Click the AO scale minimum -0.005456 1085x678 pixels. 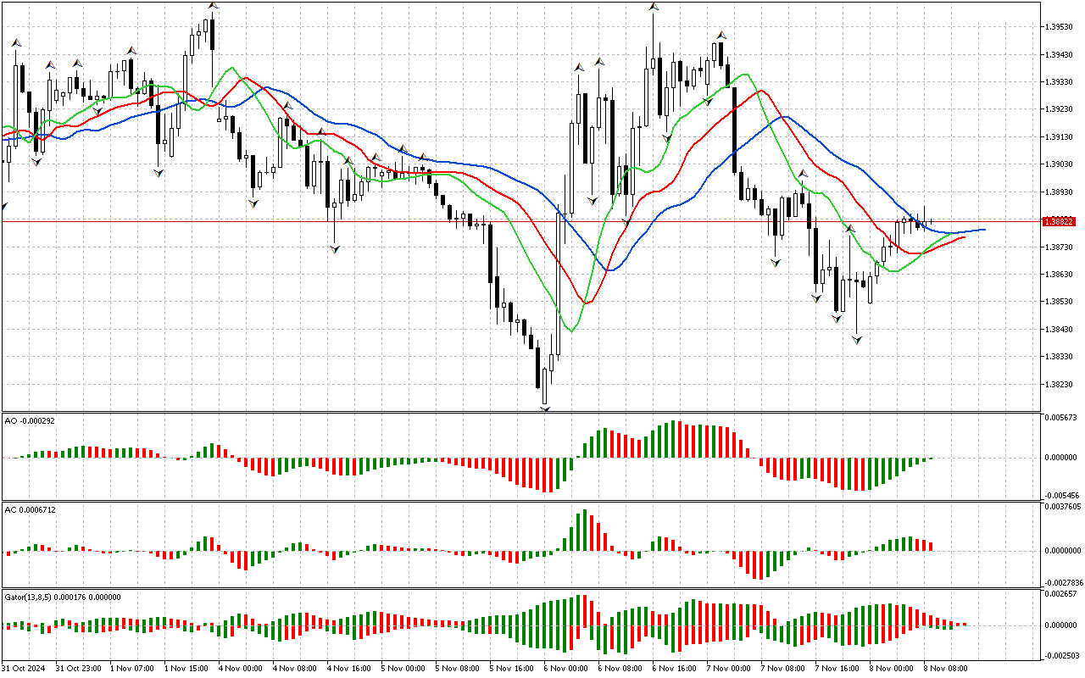pyautogui.click(x=1060, y=494)
